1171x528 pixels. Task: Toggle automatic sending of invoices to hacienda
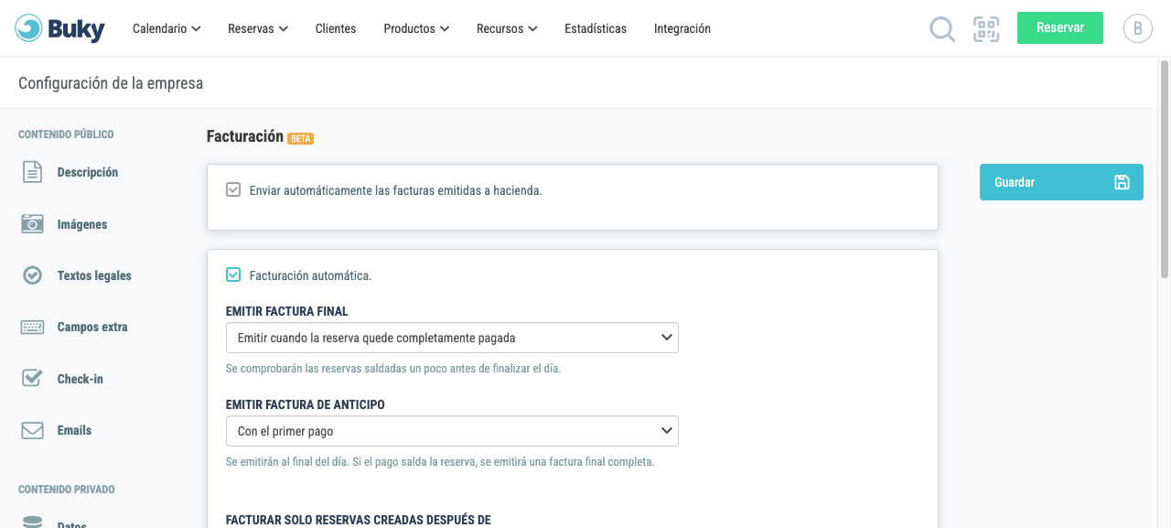(233, 190)
